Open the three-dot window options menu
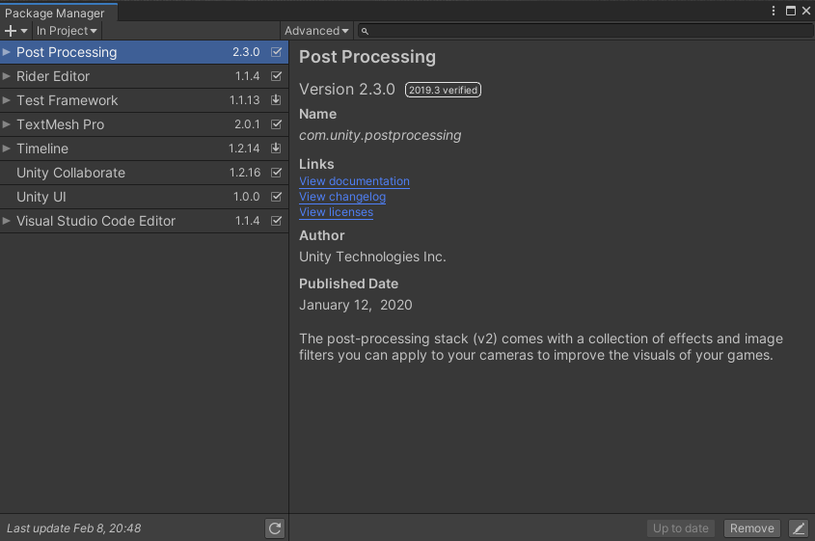 (x=774, y=11)
